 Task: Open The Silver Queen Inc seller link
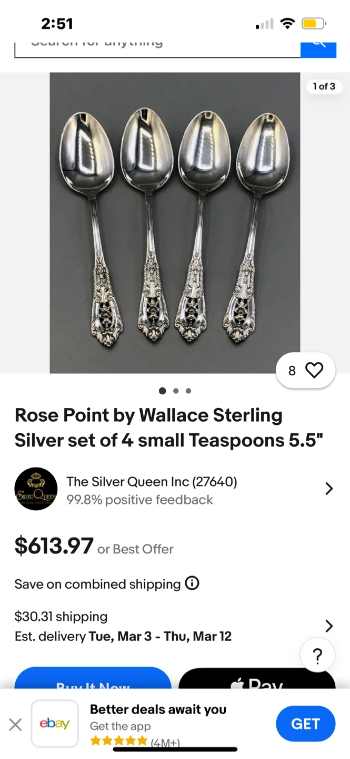152,481
